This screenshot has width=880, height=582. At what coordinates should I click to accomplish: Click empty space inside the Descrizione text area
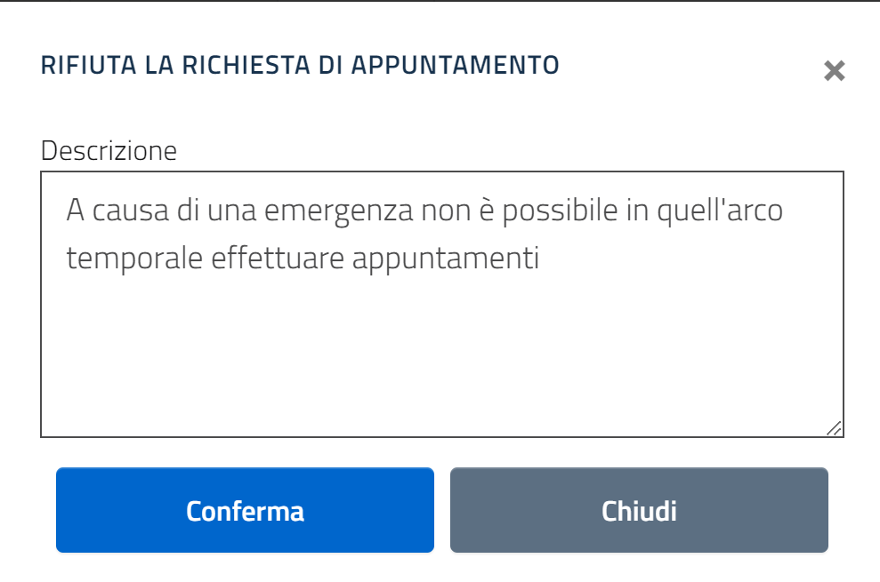441,355
